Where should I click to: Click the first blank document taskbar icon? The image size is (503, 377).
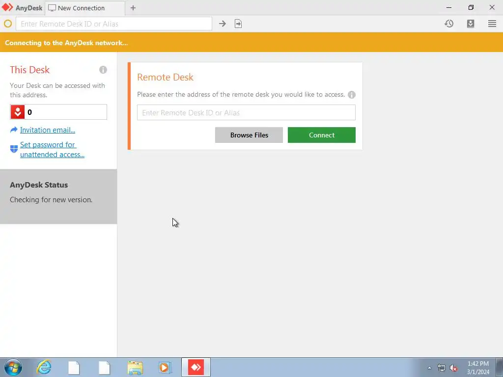[x=74, y=368]
